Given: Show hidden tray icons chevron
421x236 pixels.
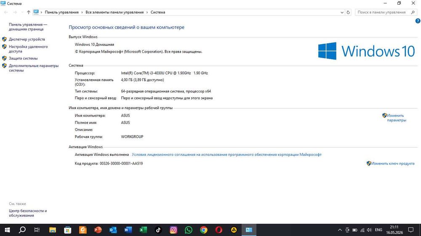Looking at the screenshot, I should [340, 230].
